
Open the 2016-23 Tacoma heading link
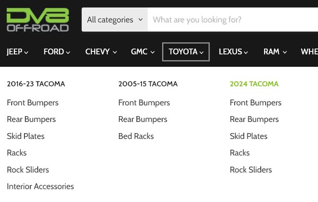[36, 84]
